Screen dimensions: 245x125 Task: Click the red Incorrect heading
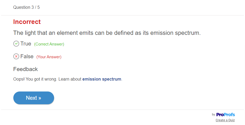point(27,22)
